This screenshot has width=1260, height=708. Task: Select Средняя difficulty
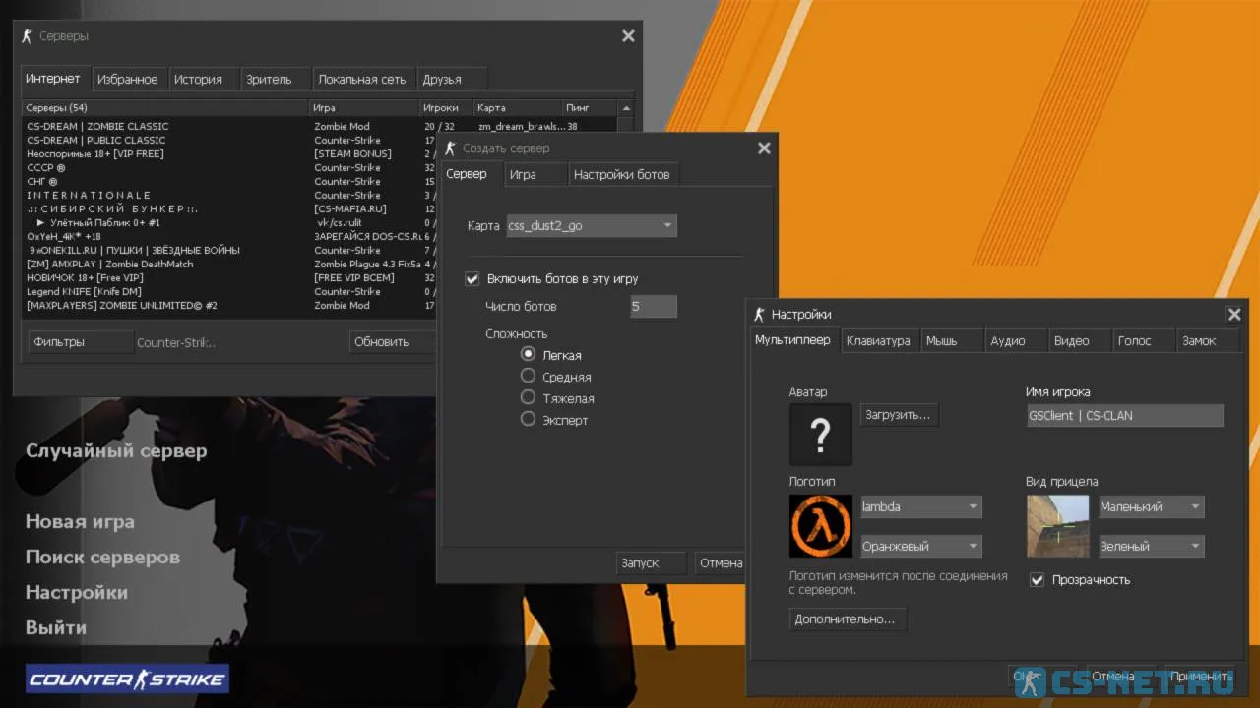click(x=528, y=376)
